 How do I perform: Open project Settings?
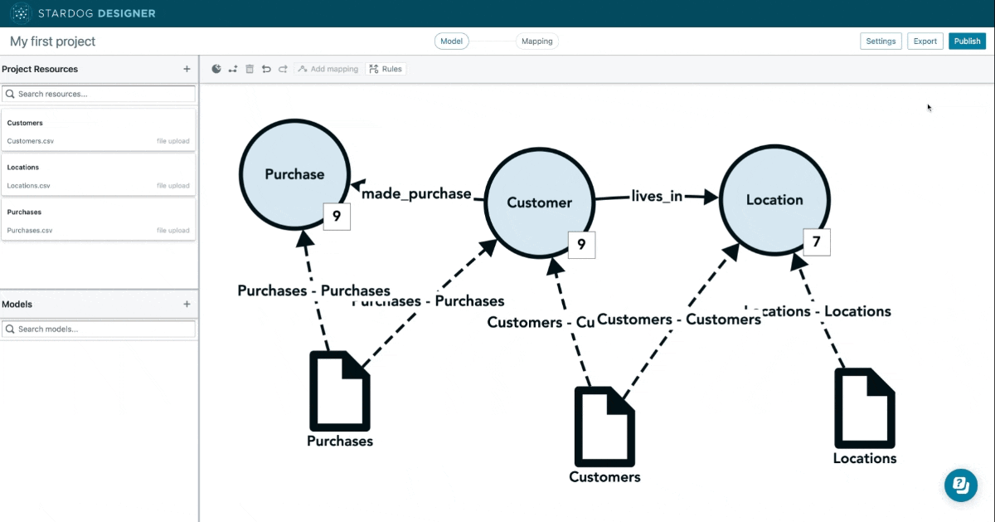pyautogui.click(x=881, y=41)
